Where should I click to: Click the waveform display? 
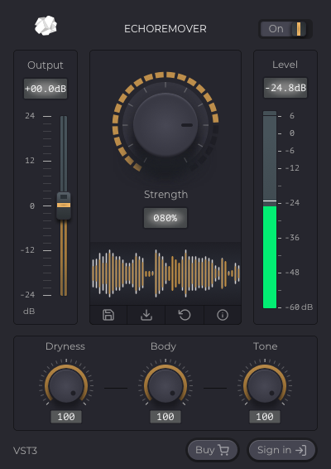pos(165,273)
